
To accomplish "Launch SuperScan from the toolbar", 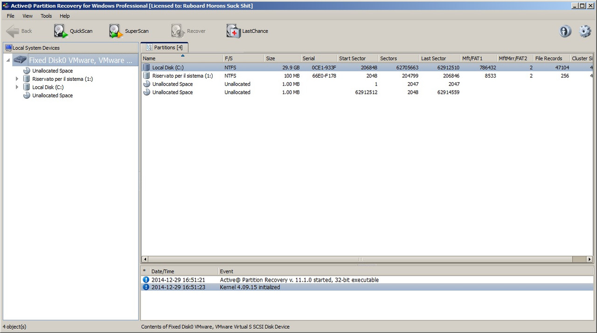I will click(129, 31).
